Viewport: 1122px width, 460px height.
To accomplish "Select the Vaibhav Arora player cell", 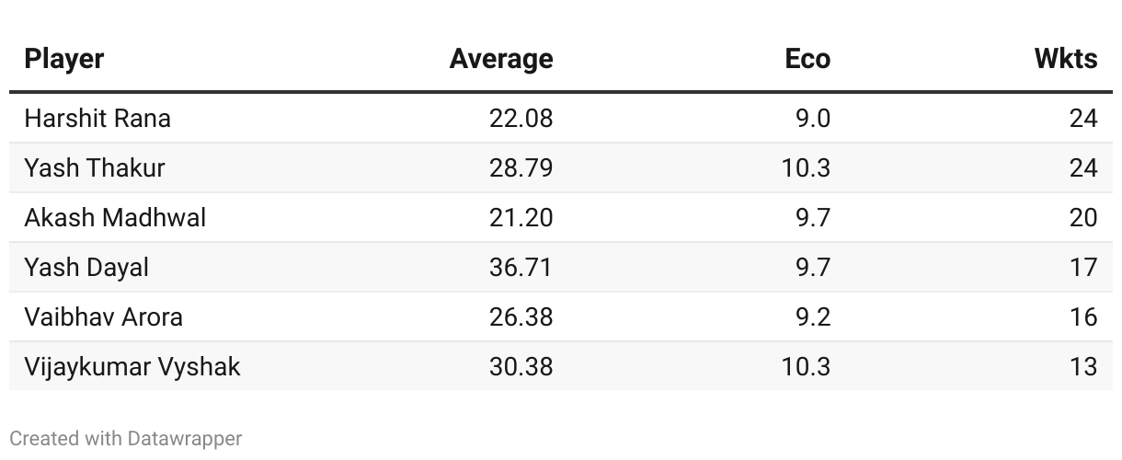I will (104, 317).
